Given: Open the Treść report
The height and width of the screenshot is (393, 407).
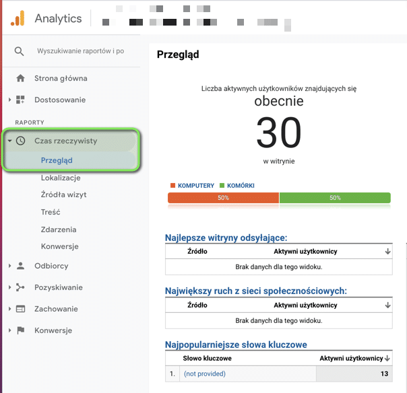Looking at the screenshot, I should [51, 212].
